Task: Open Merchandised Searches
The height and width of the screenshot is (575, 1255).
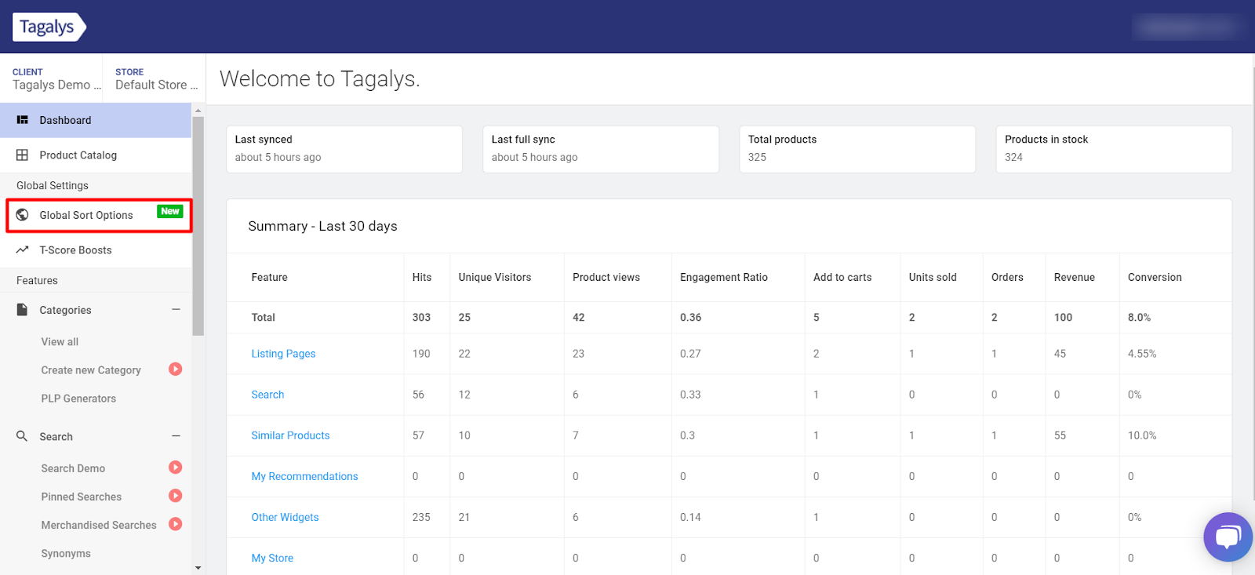Action: (99, 525)
